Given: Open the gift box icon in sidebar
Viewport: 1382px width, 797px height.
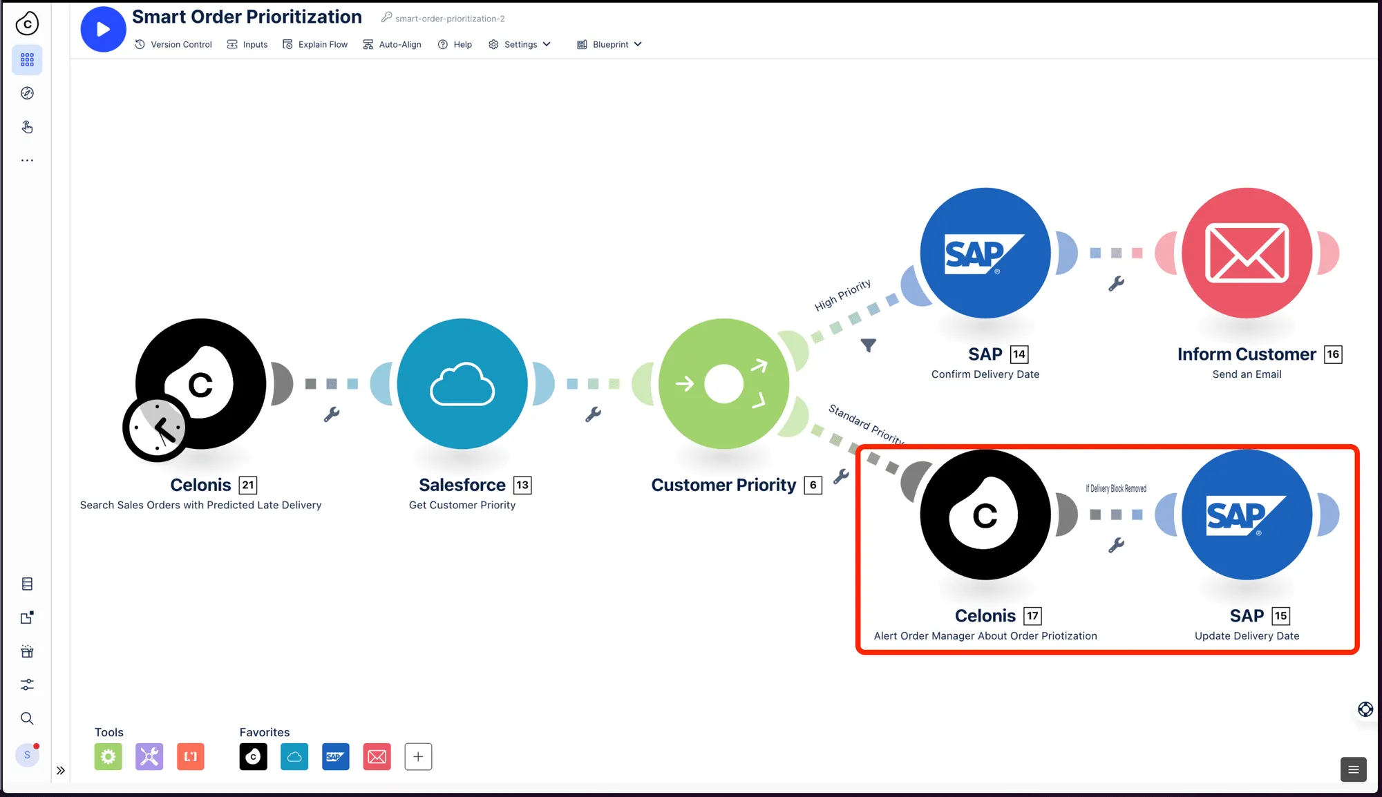Looking at the screenshot, I should (x=27, y=651).
